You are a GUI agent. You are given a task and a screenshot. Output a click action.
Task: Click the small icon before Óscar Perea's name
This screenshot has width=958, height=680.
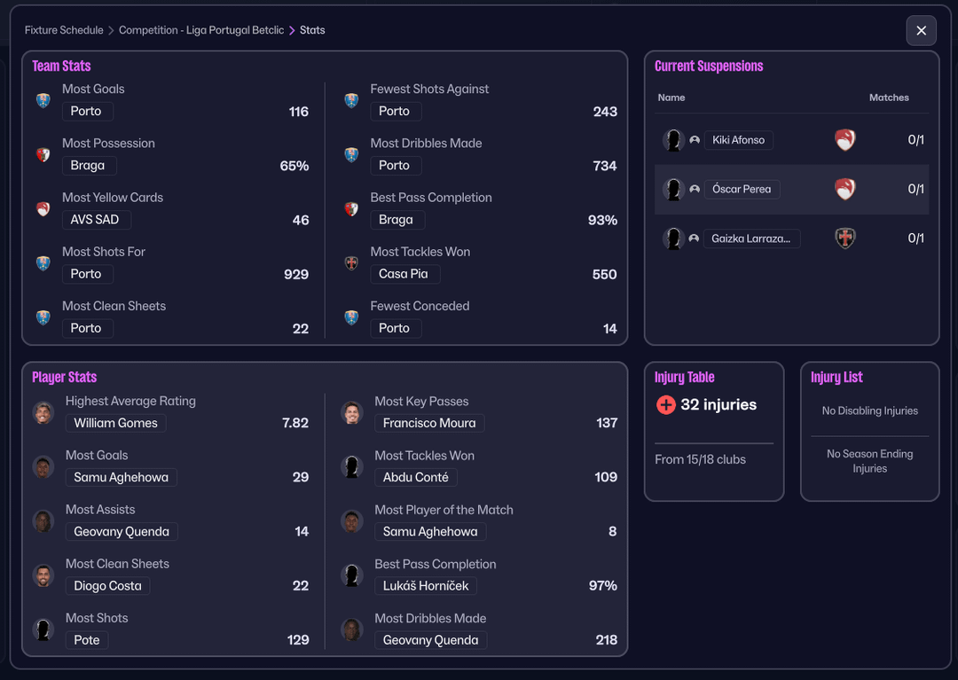(x=695, y=189)
